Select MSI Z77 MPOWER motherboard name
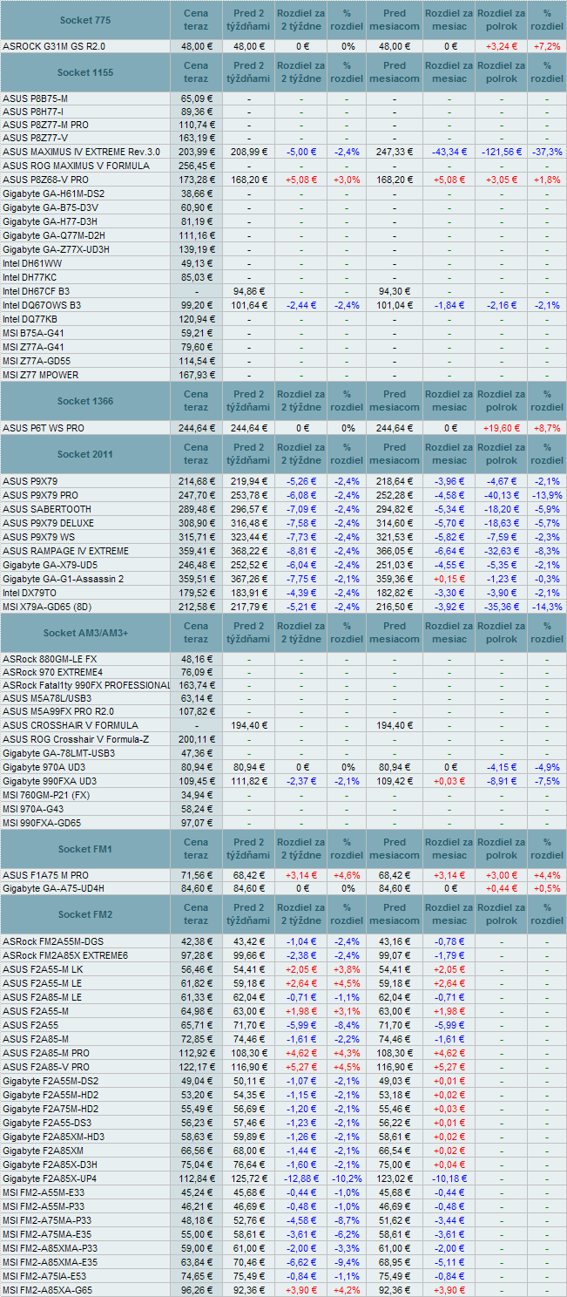567x1297 pixels. point(40,374)
